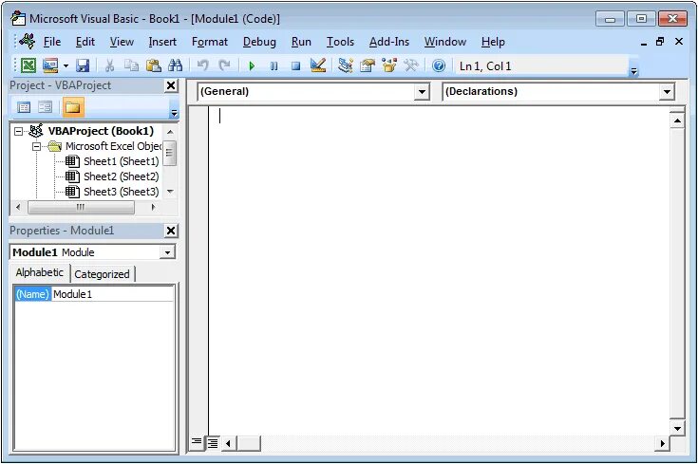The height and width of the screenshot is (464, 698).
Task: Open the Properties Window toolbar icon
Action: (368, 65)
